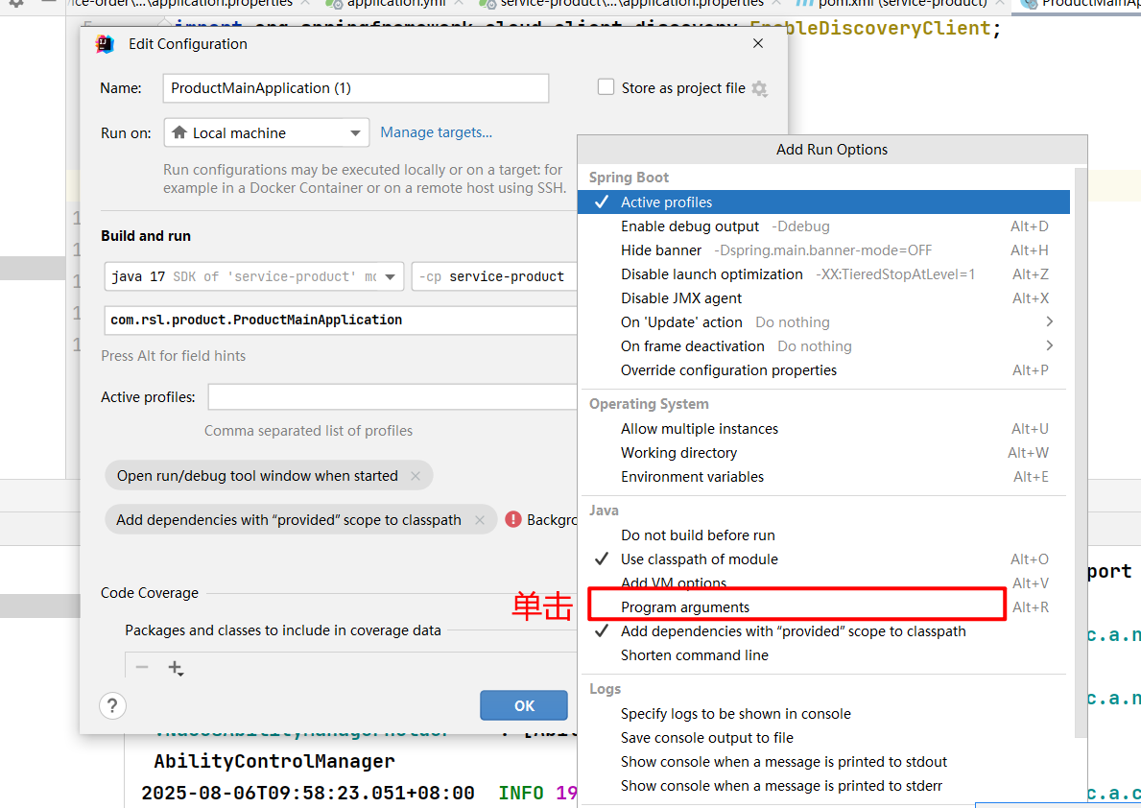
Task: Click the Code Coverage section header
Action: click(149, 593)
